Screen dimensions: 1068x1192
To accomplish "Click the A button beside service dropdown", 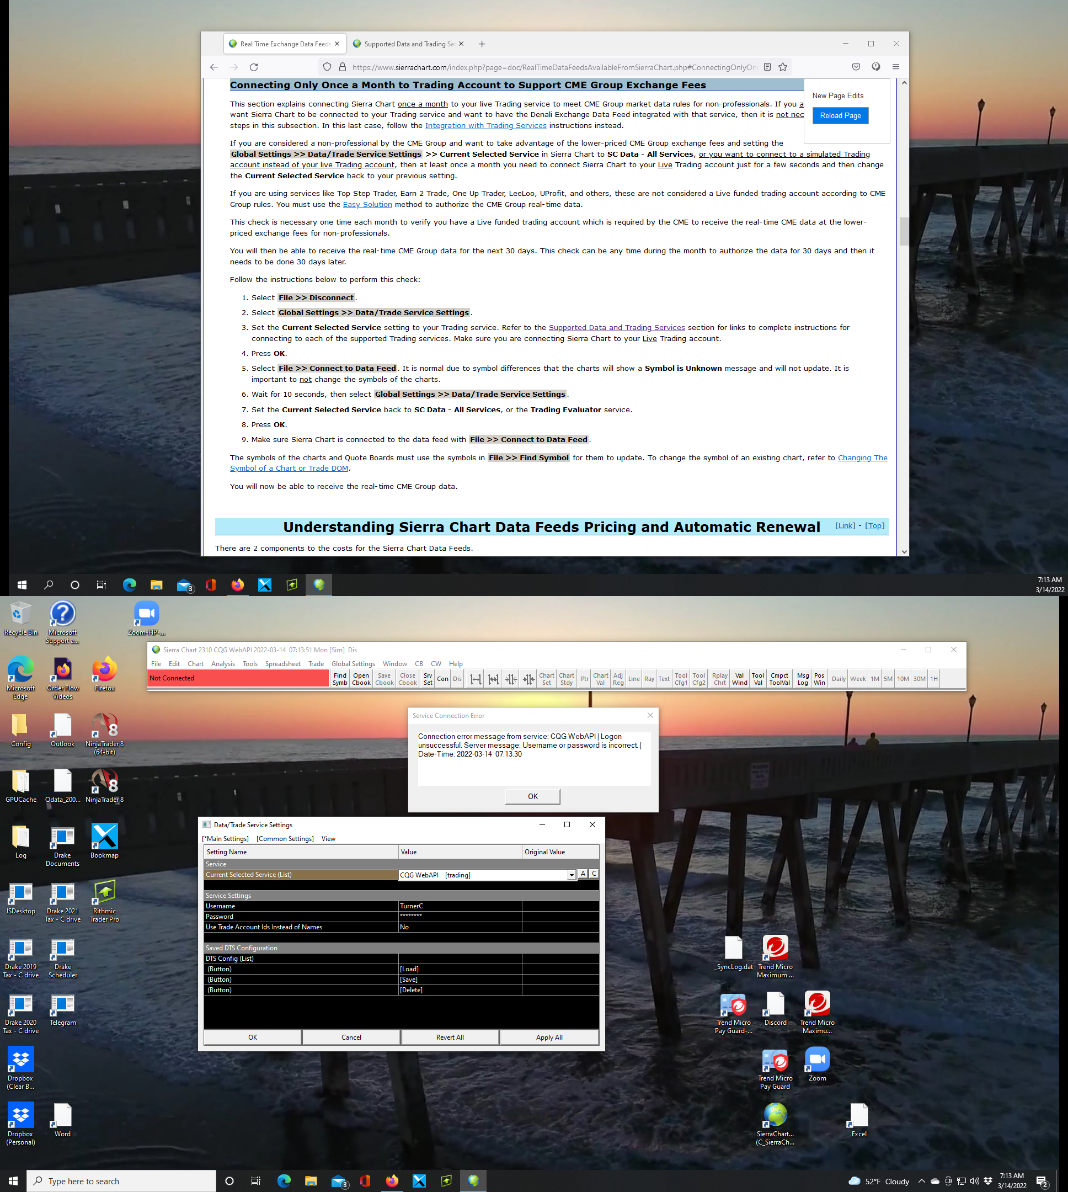I will coord(583,874).
